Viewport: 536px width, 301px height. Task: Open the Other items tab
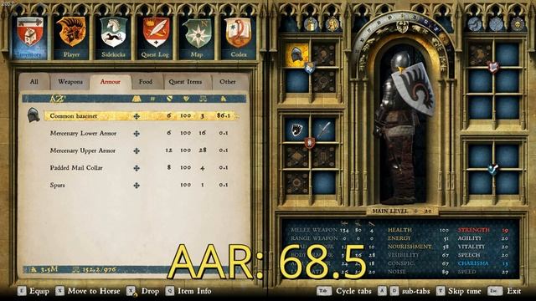(x=227, y=82)
